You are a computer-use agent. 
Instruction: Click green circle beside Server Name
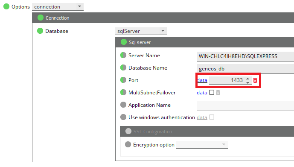coord(123,56)
